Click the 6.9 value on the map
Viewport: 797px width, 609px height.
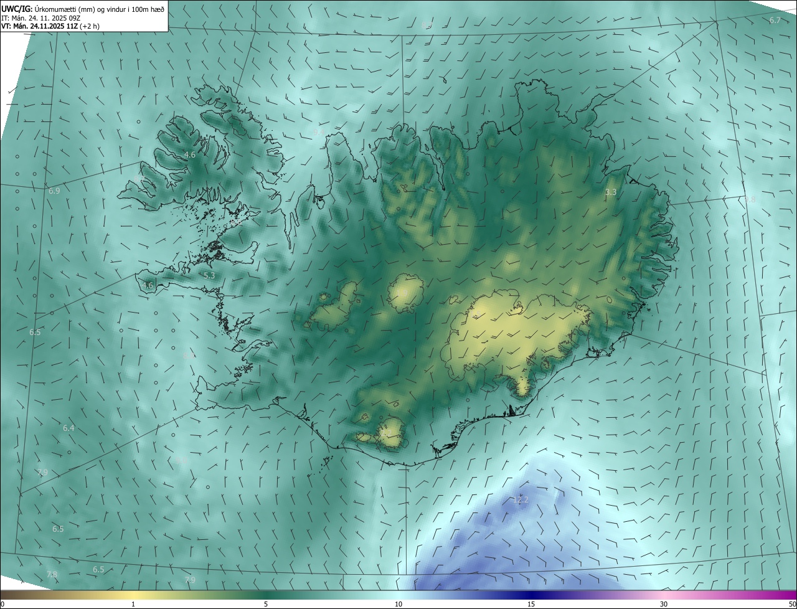(54, 191)
